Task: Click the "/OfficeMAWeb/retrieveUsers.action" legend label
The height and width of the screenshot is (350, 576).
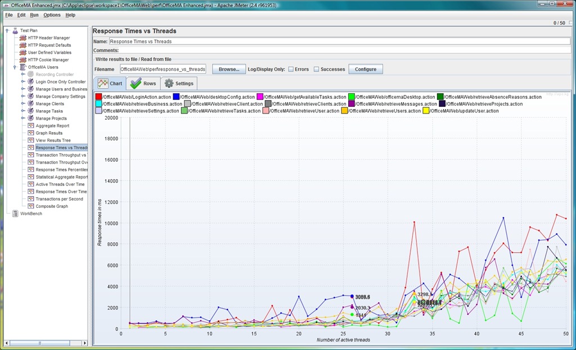Action: point(385,111)
